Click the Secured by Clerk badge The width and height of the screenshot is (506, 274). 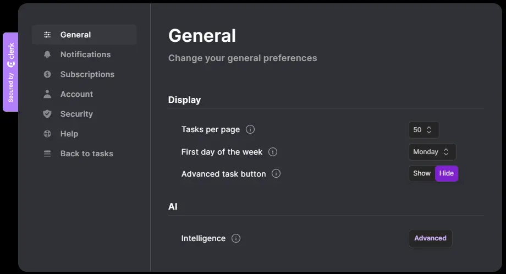point(10,72)
